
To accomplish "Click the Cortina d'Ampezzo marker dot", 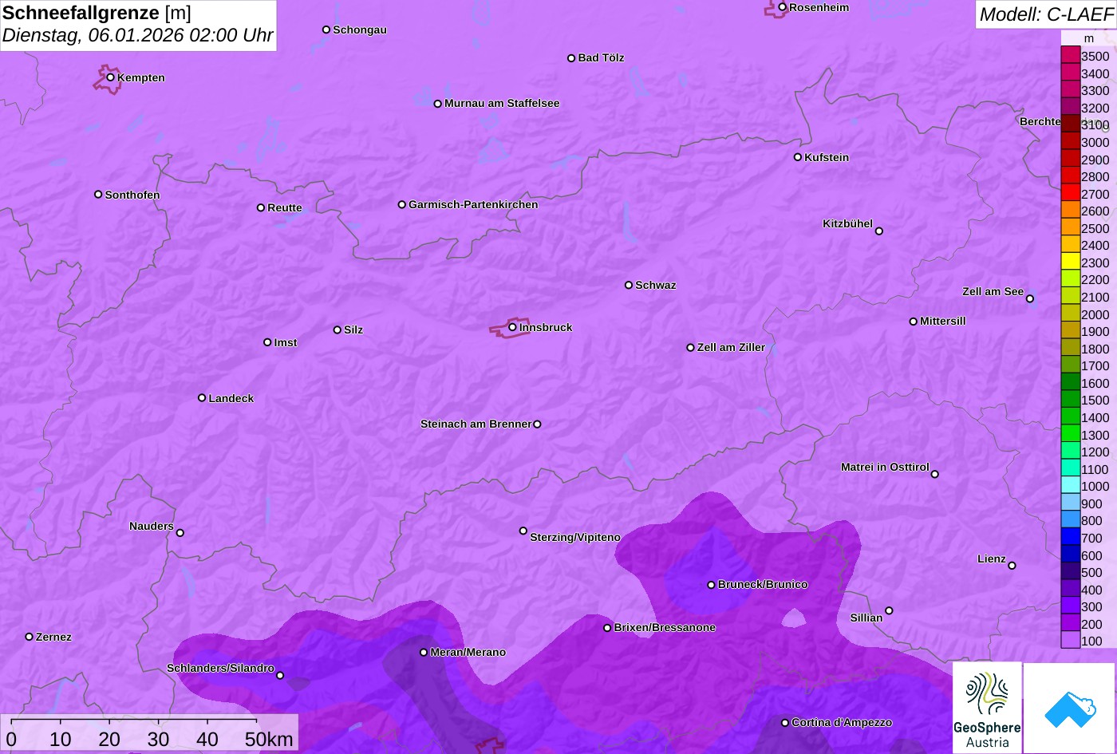I will 785,723.
